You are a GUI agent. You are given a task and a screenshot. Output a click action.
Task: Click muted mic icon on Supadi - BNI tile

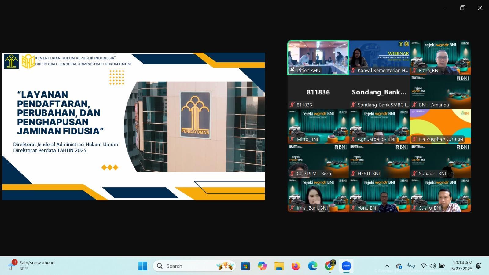tap(414, 174)
